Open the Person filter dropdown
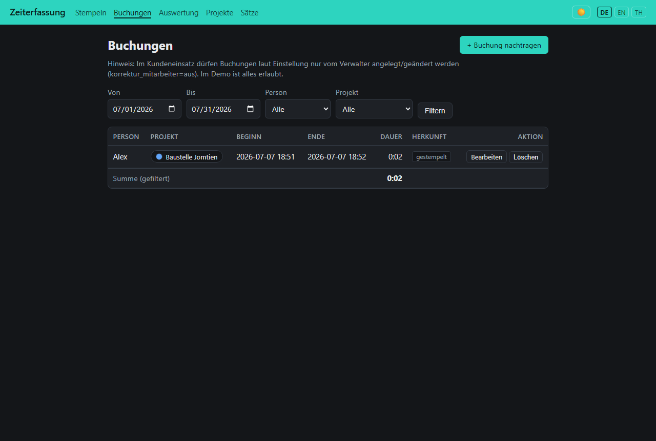656x441 pixels. (x=298, y=109)
